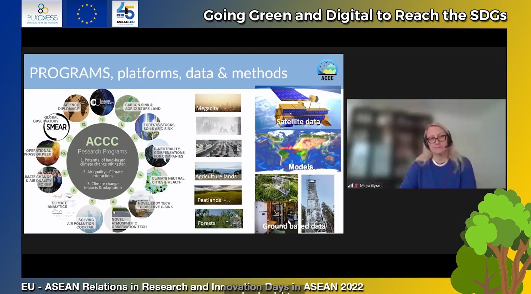Select the Global Observatory SMEAR ring logo
The width and height of the screenshot is (531, 294).
click(56, 127)
